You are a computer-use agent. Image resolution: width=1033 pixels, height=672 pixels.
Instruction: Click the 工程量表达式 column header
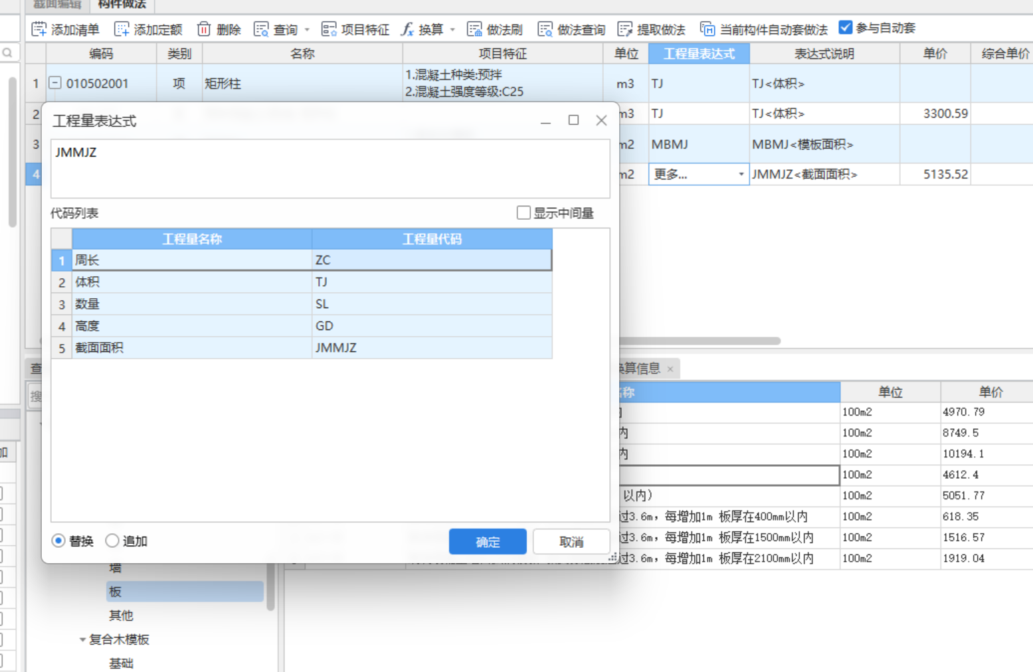[699, 54]
